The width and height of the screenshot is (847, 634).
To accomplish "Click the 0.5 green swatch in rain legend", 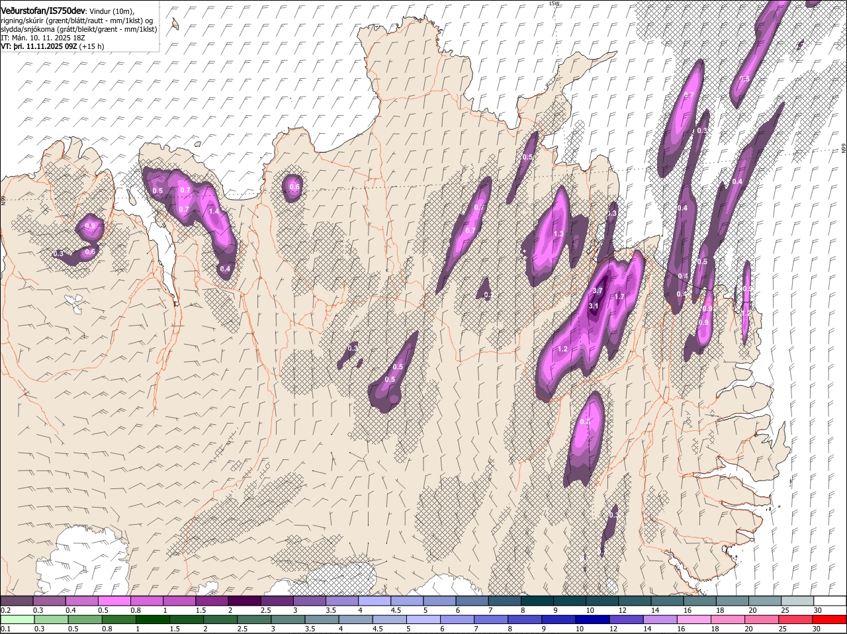I will [85, 619].
